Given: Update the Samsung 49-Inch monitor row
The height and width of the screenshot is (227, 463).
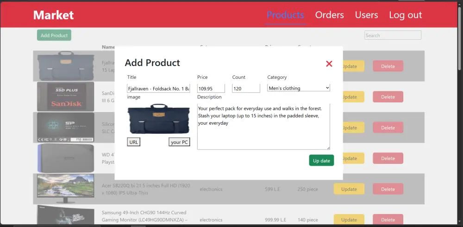Looking at the screenshot, I should click(349, 220).
